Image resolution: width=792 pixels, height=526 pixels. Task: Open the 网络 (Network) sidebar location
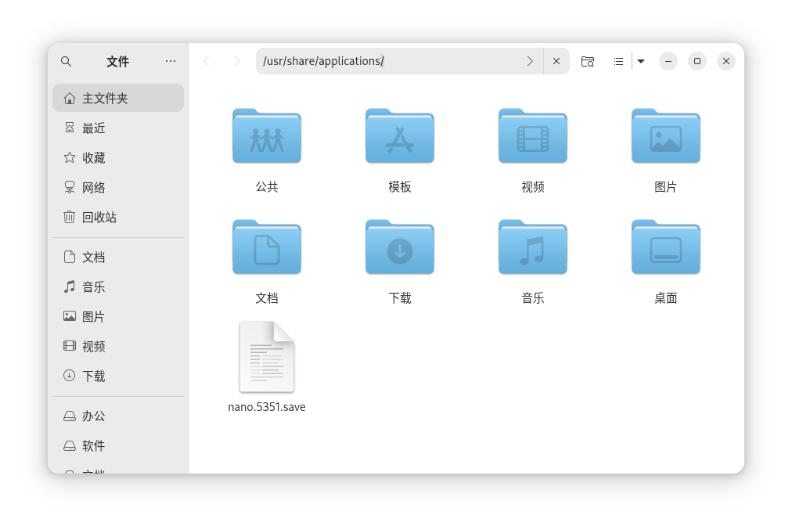pos(94,187)
